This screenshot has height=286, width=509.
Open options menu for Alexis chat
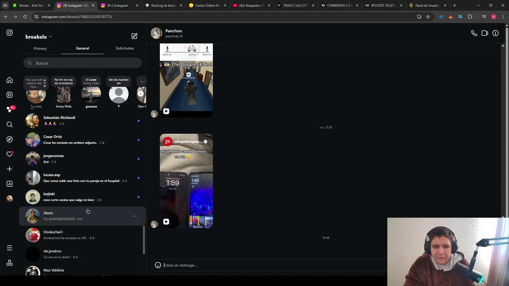coord(134,216)
